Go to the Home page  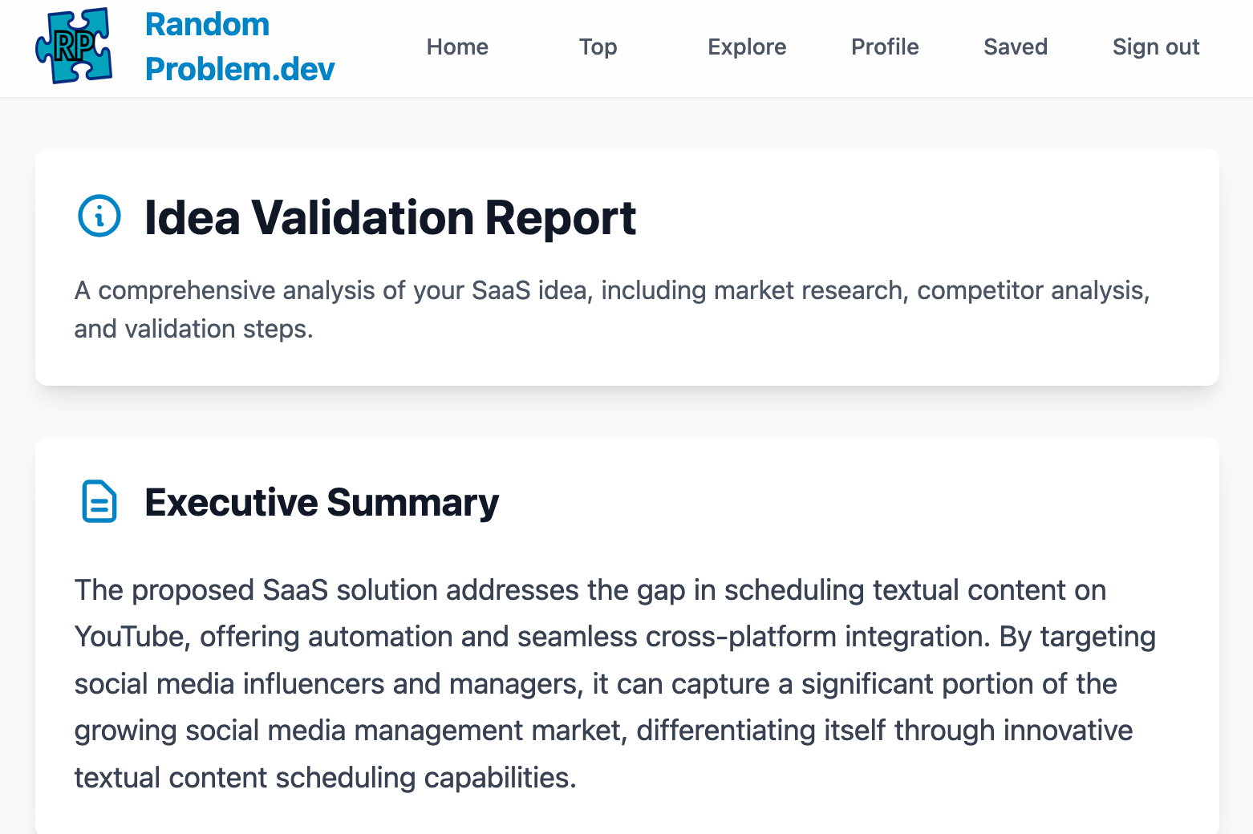457,47
